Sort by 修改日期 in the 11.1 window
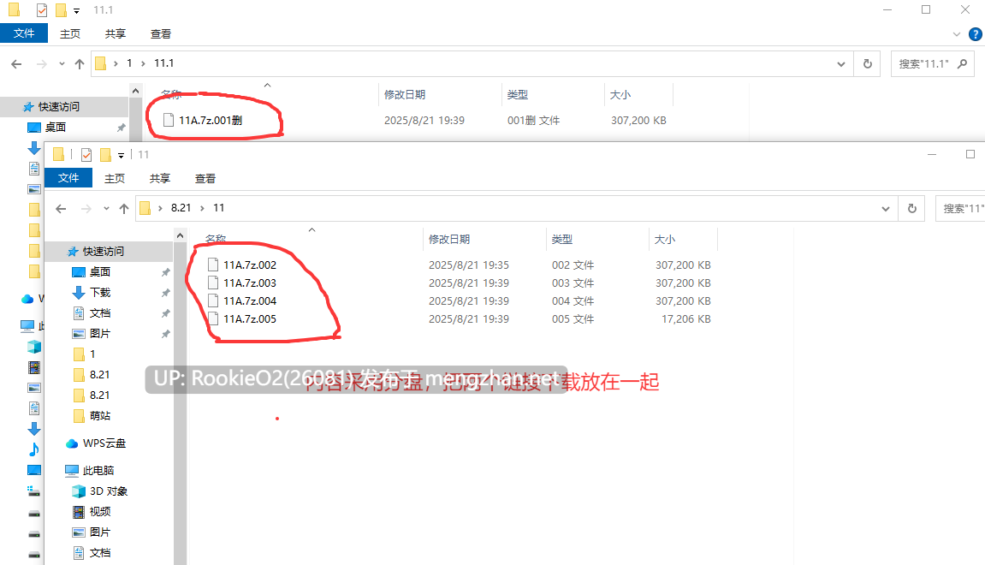The height and width of the screenshot is (565, 985). 405,95
